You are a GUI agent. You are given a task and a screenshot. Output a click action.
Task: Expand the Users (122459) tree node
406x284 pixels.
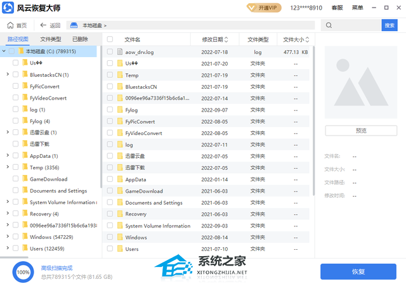coord(8,248)
